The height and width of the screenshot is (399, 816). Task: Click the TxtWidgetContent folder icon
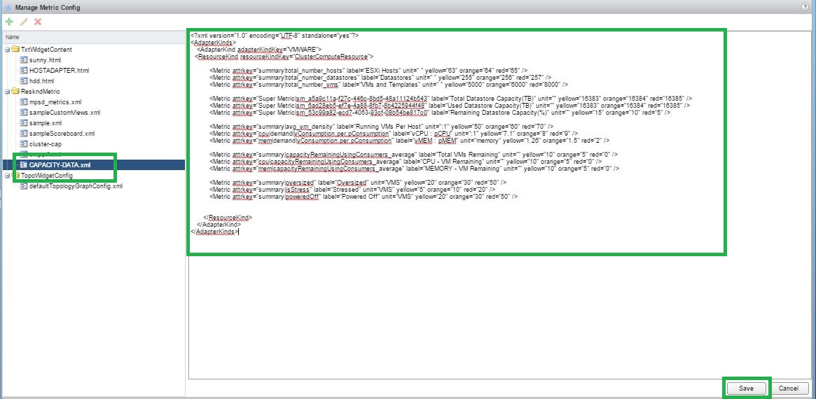coord(15,50)
